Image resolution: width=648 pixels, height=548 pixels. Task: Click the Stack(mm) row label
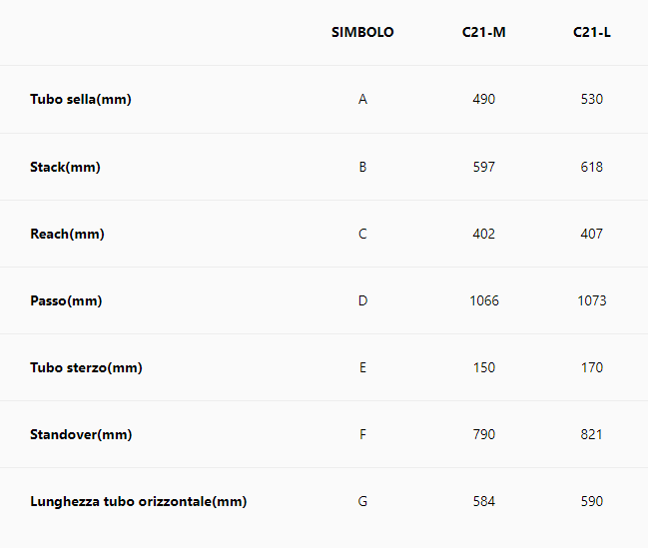tap(65, 167)
